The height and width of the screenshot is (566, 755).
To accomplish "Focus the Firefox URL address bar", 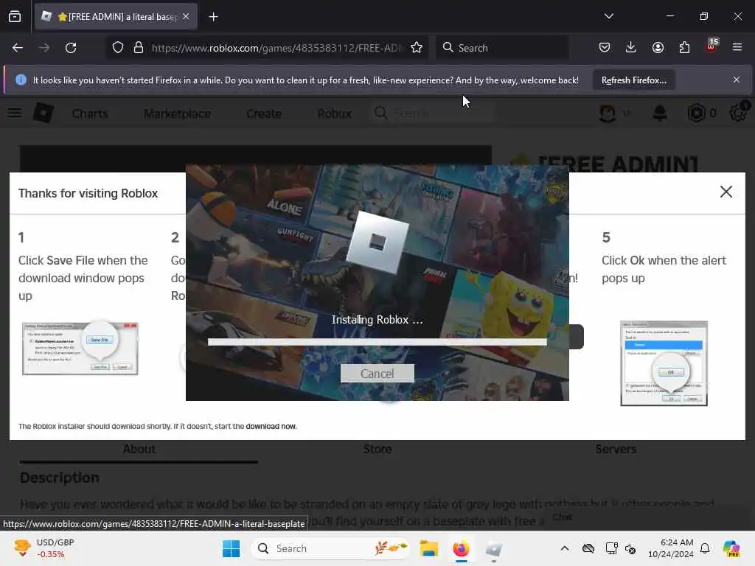I will (x=276, y=48).
